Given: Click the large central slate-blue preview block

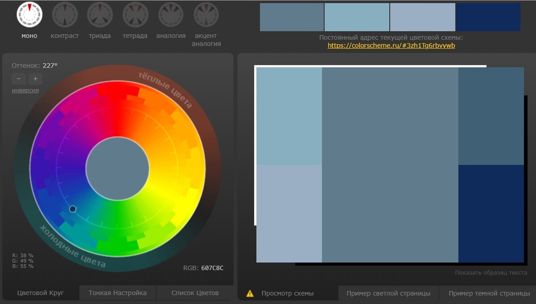Looking at the screenshot, I should [390, 165].
